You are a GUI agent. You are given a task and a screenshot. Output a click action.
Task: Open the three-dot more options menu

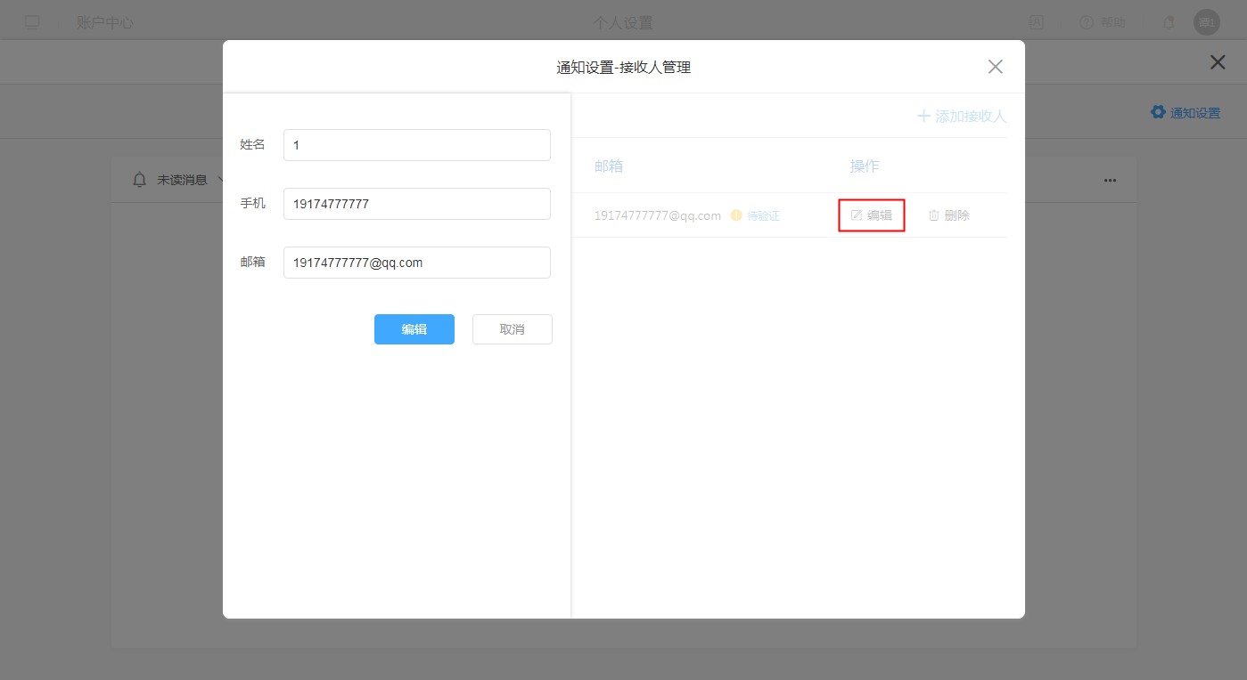pyautogui.click(x=1110, y=180)
